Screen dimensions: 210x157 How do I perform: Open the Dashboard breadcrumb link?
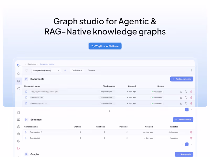(32, 64)
